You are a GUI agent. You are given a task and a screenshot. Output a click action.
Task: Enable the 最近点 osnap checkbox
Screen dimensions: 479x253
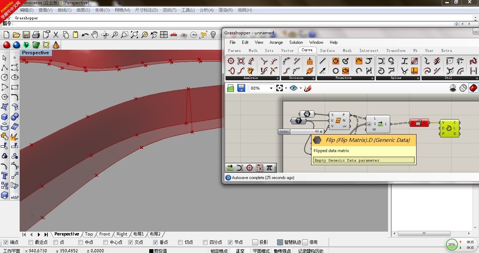tap(31, 242)
